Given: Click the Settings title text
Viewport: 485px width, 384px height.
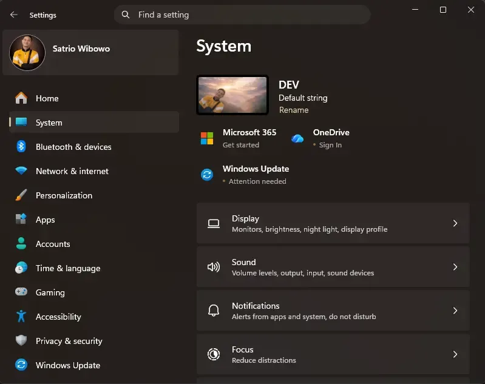Looking at the screenshot, I should [42, 15].
